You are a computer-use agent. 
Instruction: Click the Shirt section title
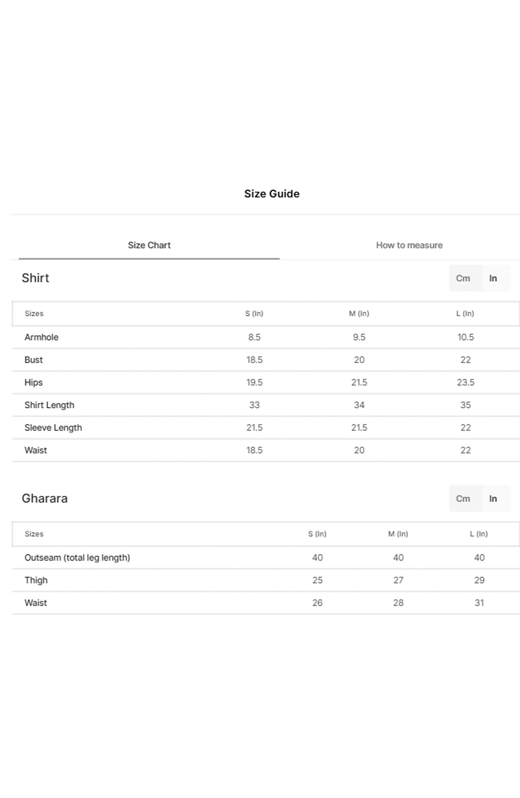tap(35, 278)
